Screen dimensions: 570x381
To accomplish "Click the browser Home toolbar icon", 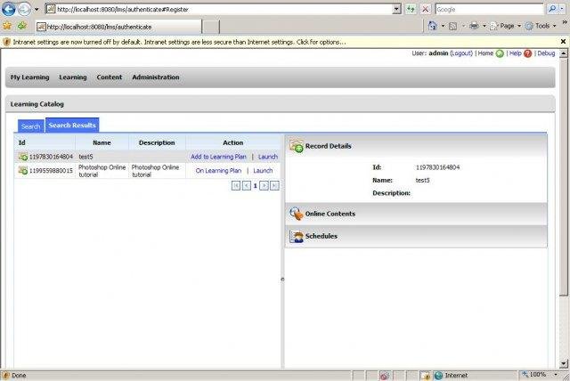I will [x=432, y=26].
